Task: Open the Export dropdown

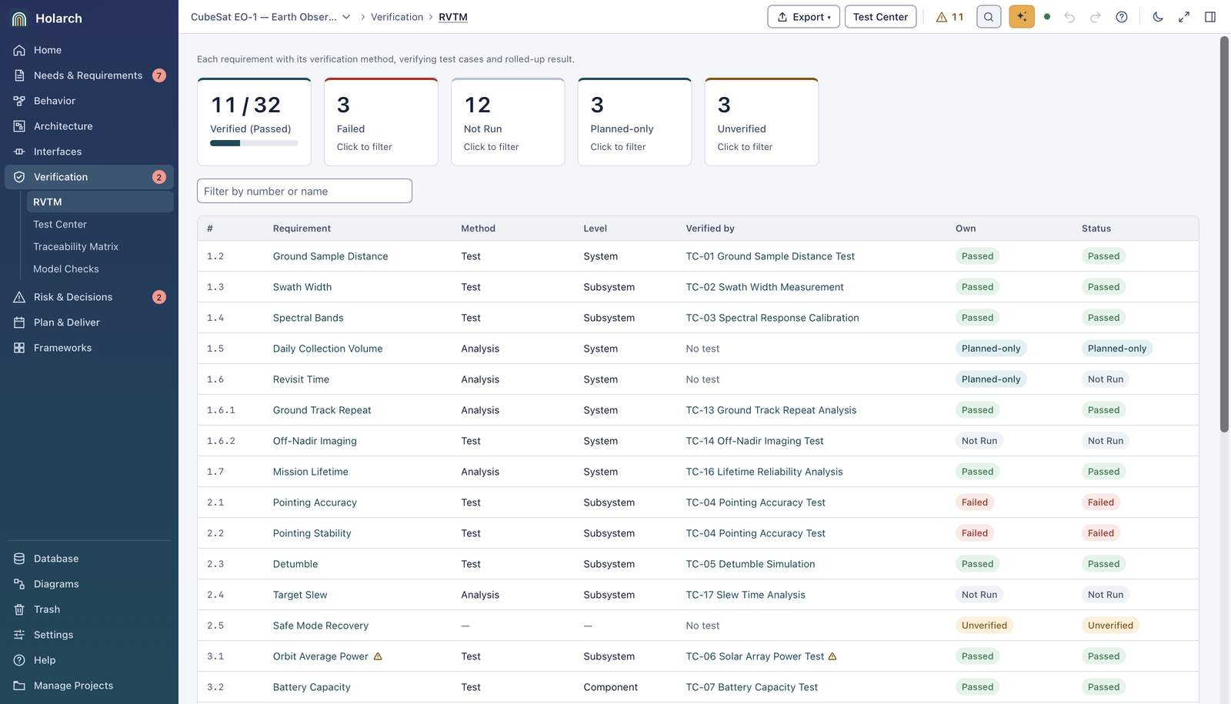Action: 803,17
